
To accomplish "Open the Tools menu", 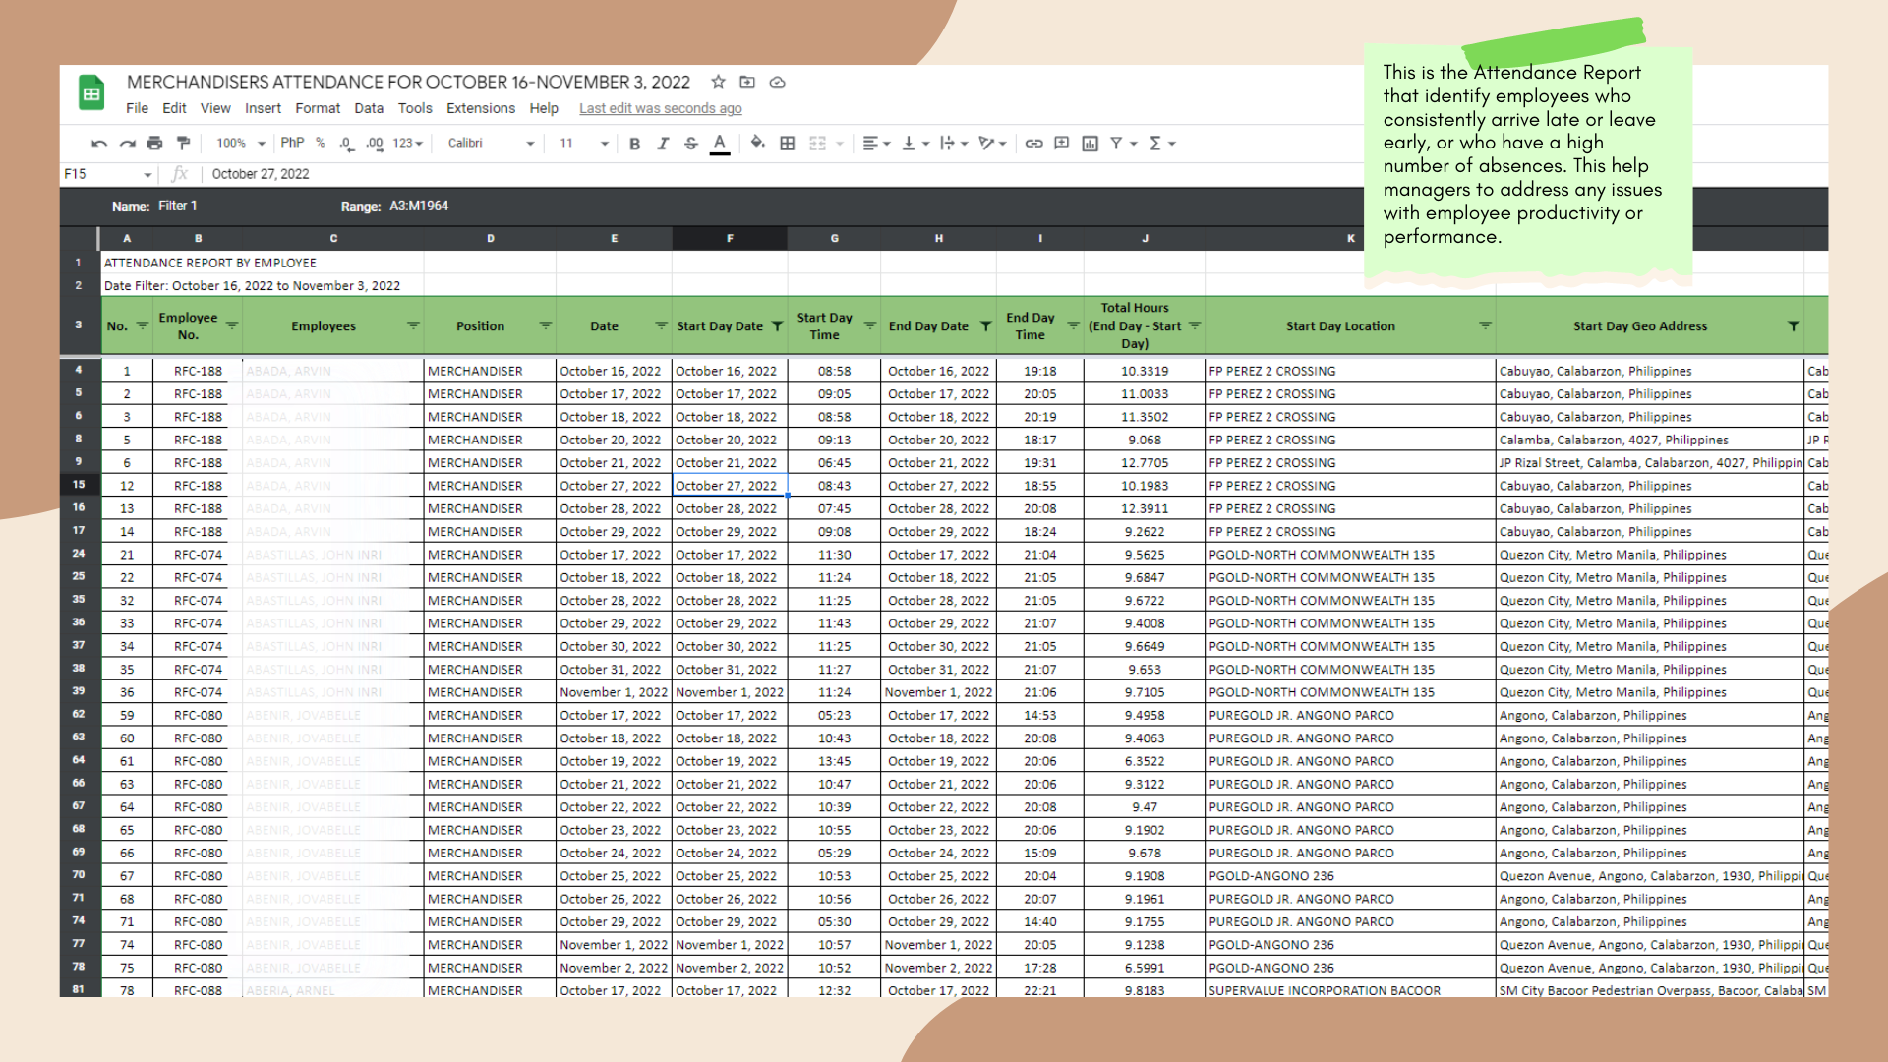I will click(x=415, y=108).
